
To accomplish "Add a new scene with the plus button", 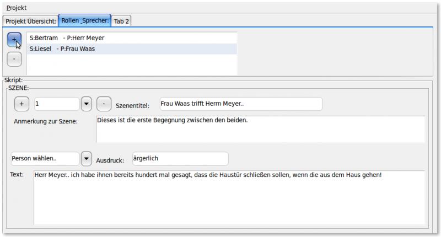I will point(21,104).
